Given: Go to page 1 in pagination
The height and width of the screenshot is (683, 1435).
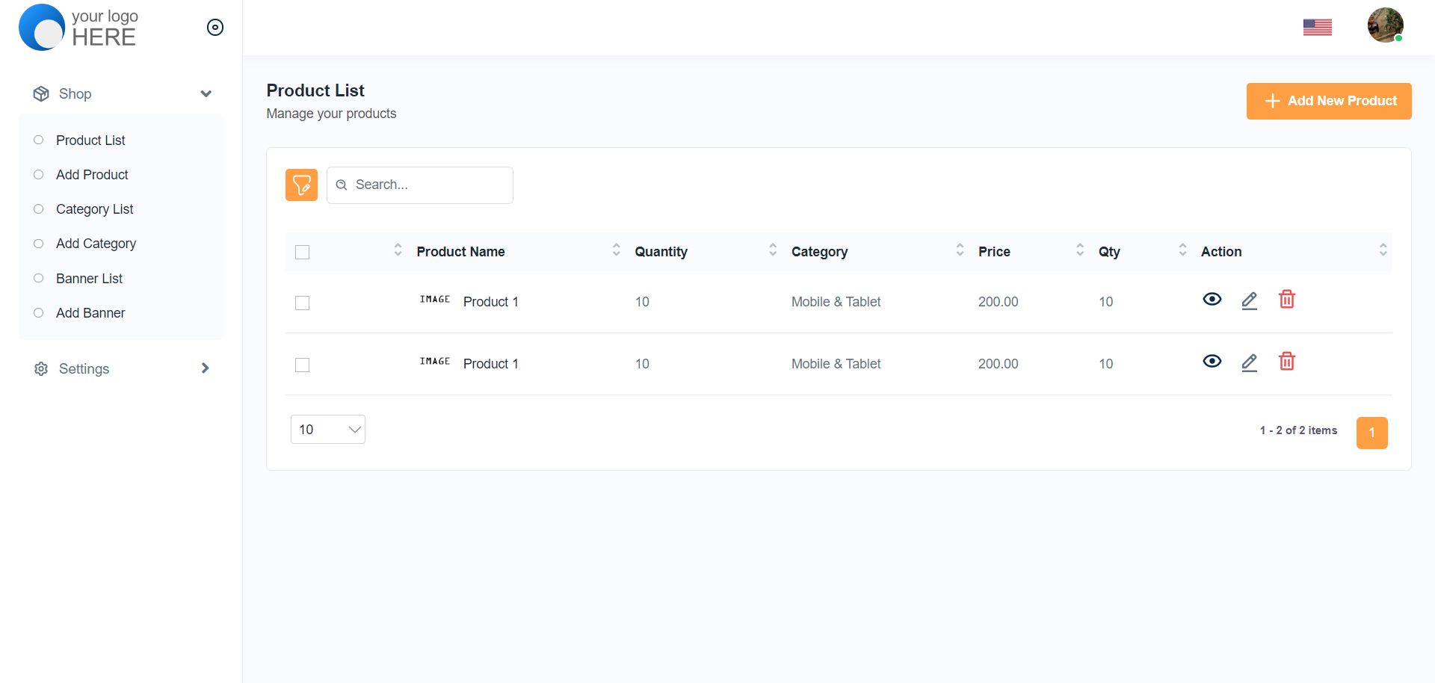Looking at the screenshot, I should click(x=1371, y=433).
